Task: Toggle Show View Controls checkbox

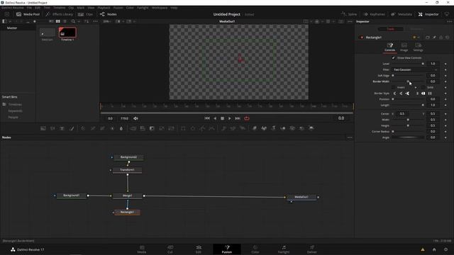Action: [x=393, y=58]
